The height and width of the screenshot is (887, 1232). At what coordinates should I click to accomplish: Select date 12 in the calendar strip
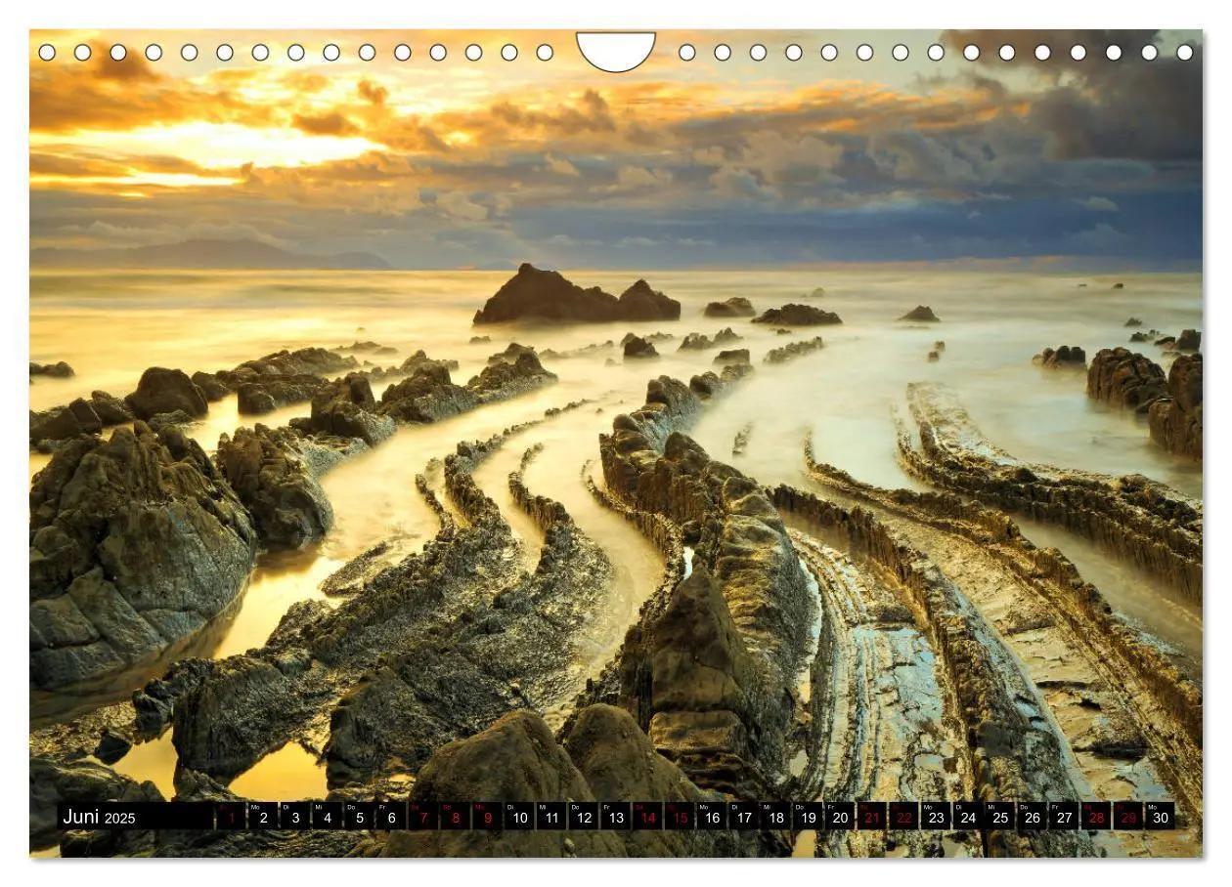tap(584, 817)
